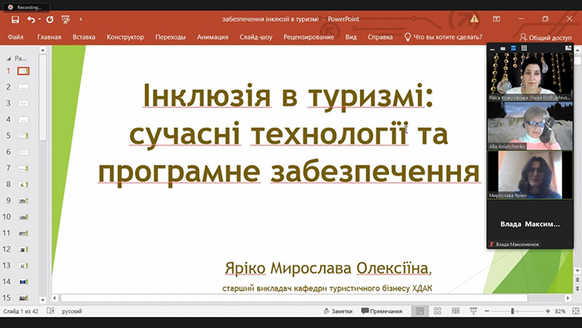Switch to Slide Sorter view icon
Screen dimensions: 582x328
click(x=438, y=311)
